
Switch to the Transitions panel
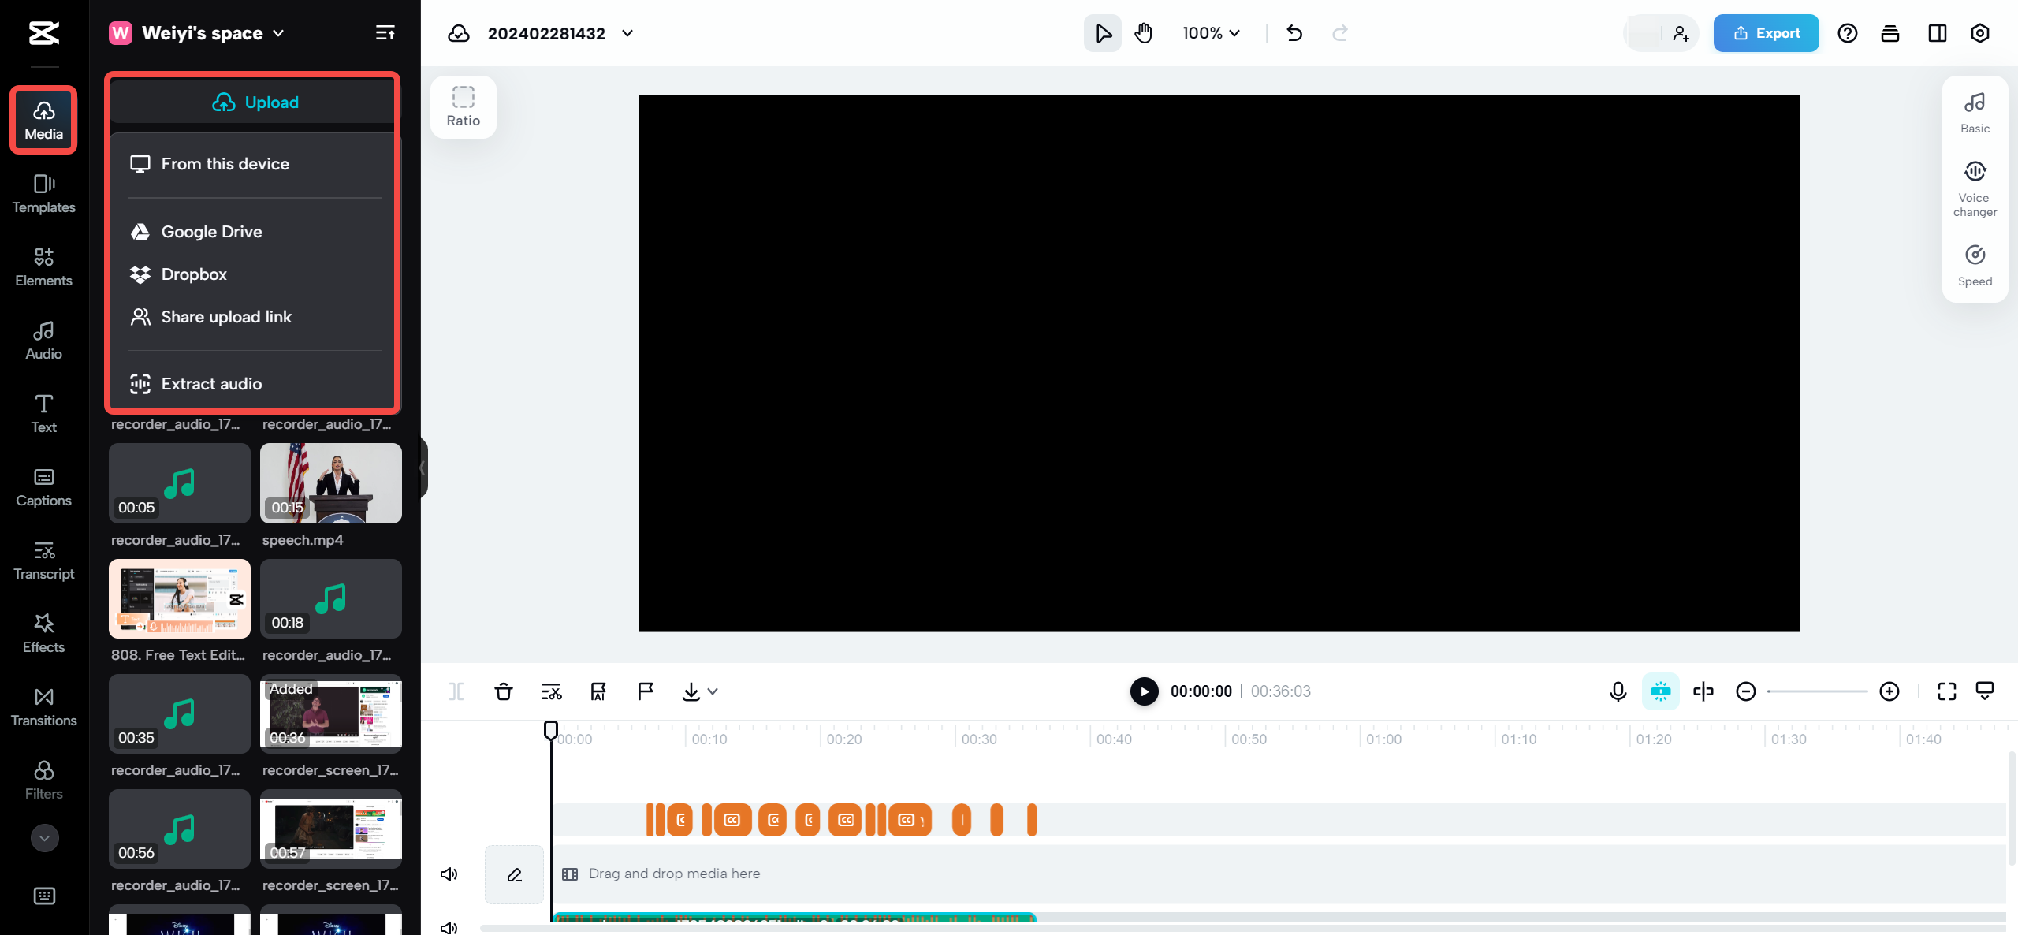point(43,706)
